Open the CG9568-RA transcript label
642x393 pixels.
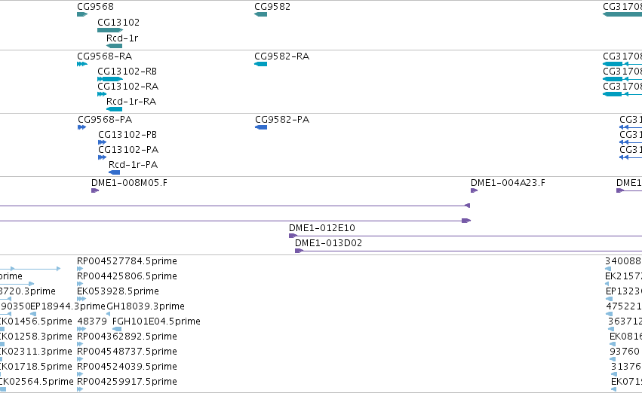[104, 56]
